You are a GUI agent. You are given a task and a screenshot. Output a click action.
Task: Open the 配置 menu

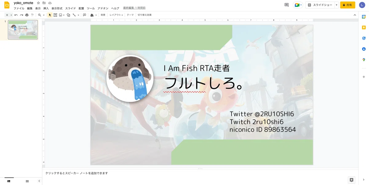(x=81, y=8)
